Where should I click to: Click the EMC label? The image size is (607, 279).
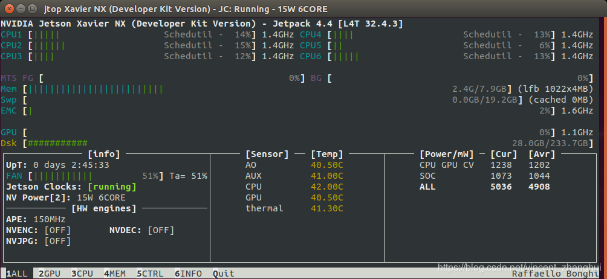click(8, 111)
